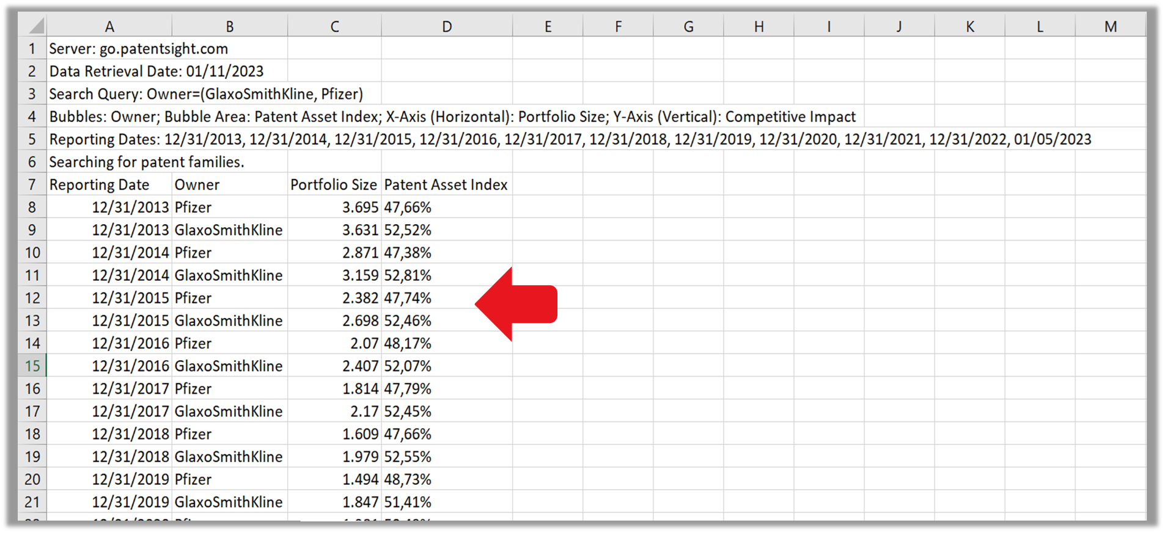Screen dimensions: 1165x533
Task: Click 'GlaxoSmithKline' in row 15
Action: click(230, 366)
